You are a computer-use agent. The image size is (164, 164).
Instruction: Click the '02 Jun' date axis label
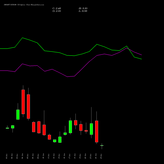click(x=12, y=156)
